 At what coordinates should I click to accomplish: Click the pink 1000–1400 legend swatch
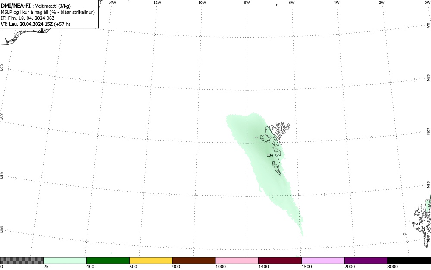click(237, 261)
